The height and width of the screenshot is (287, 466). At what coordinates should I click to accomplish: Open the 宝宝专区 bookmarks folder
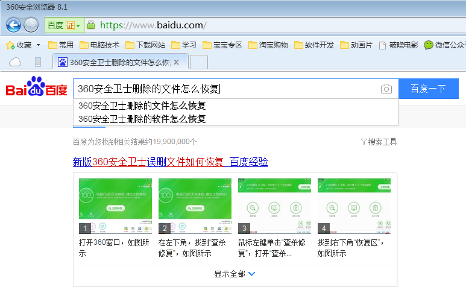[222, 45]
